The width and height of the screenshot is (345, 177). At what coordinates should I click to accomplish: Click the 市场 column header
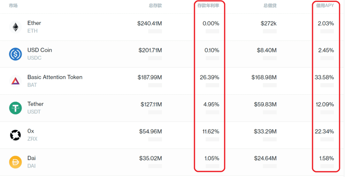click(x=13, y=6)
